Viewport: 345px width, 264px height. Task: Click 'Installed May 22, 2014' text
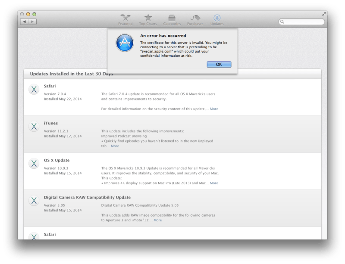63,99
